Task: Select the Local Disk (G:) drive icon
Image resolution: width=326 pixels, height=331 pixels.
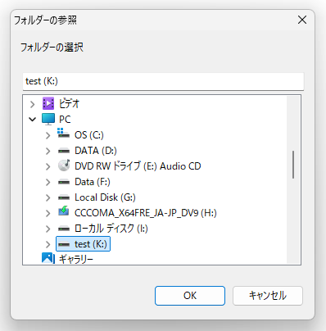Action: click(64, 197)
